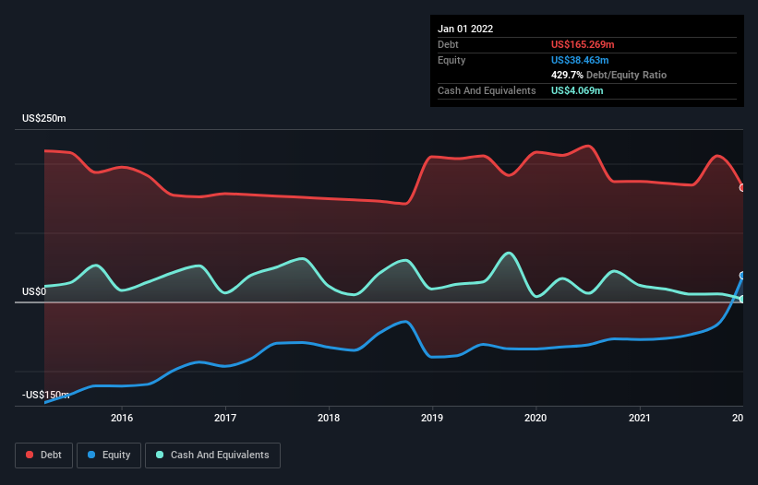Screen dimensions: 758x485
Task: Click the 2020 x-axis label
Action: 535,418
